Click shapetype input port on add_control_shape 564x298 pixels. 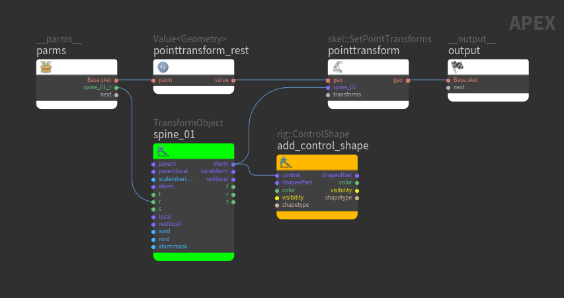[x=277, y=205]
